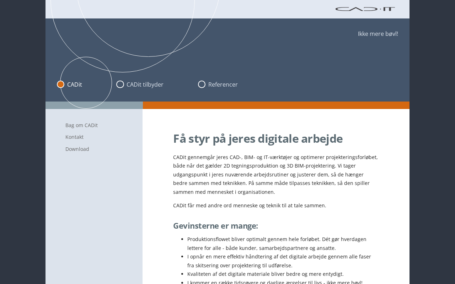
Task: Click the sentence 'CADit får med andre ord menneske...'
Action: click(x=250, y=206)
